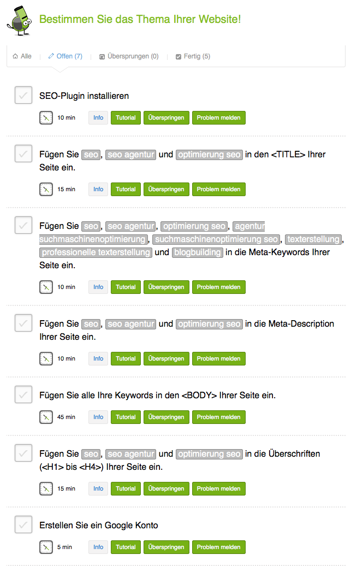Screen dimensions: 351x566
Task: Click the skip icon beside Übersprungen
Action: 102,56
